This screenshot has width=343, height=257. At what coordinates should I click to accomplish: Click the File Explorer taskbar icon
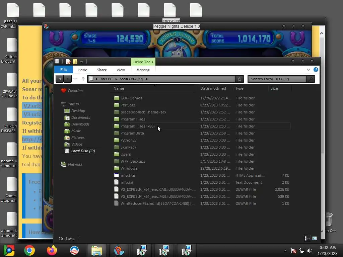point(97,250)
